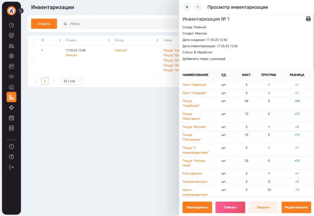
Task: Open the Пицца "Мясная" product link
Action: (194, 127)
